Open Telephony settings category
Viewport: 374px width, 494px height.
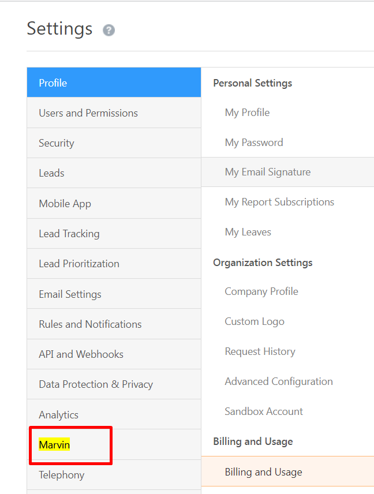61,475
